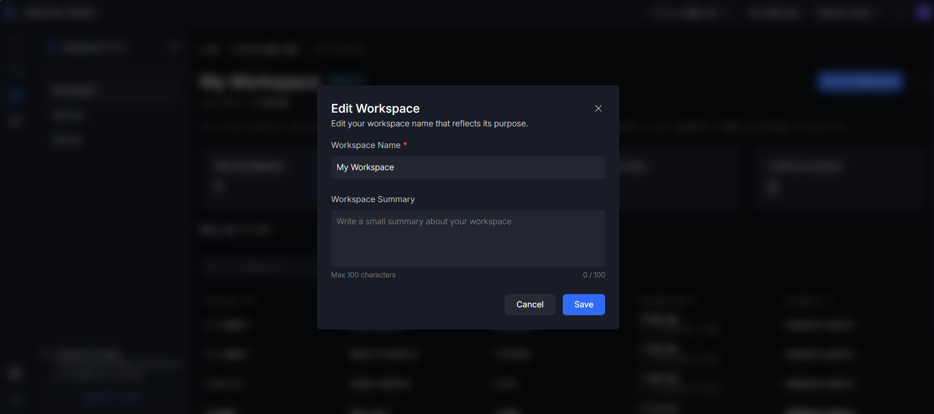This screenshot has height=414, width=934.
Task: Click the blurred My Workspace page heading
Action: pyautogui.click(x=260, y=81)
